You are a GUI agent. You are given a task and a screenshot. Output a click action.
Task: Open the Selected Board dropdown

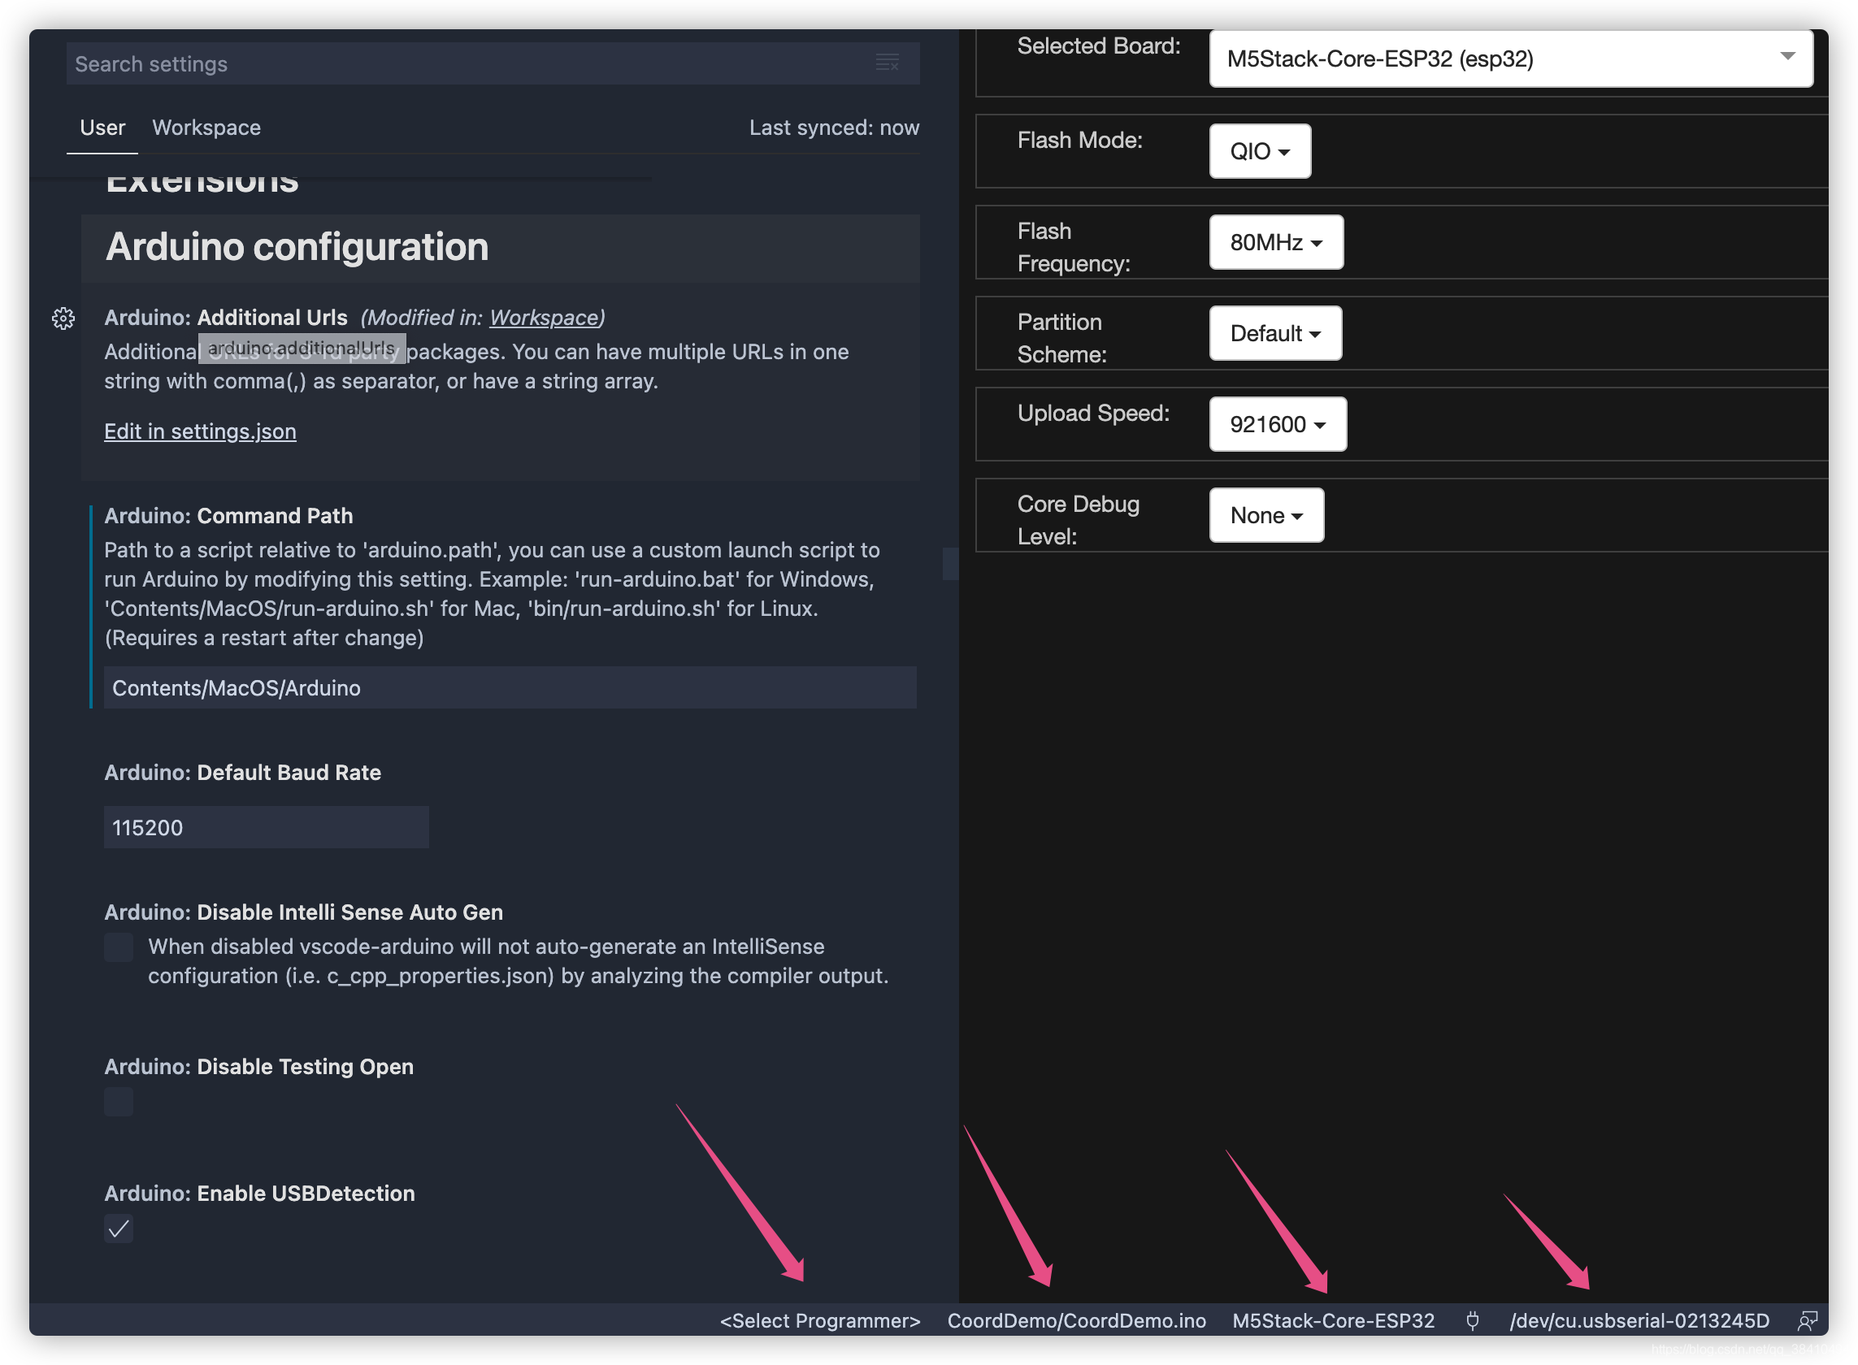pyautogui.click(x=1510, y=58)
